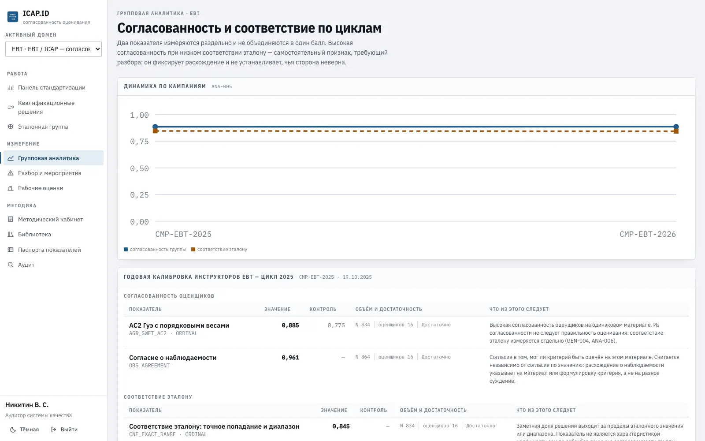This screenshot has height=441, width=705.
Task: Select AC2 Гуэ с порядковыми весами row
Action: pos(406,333)
